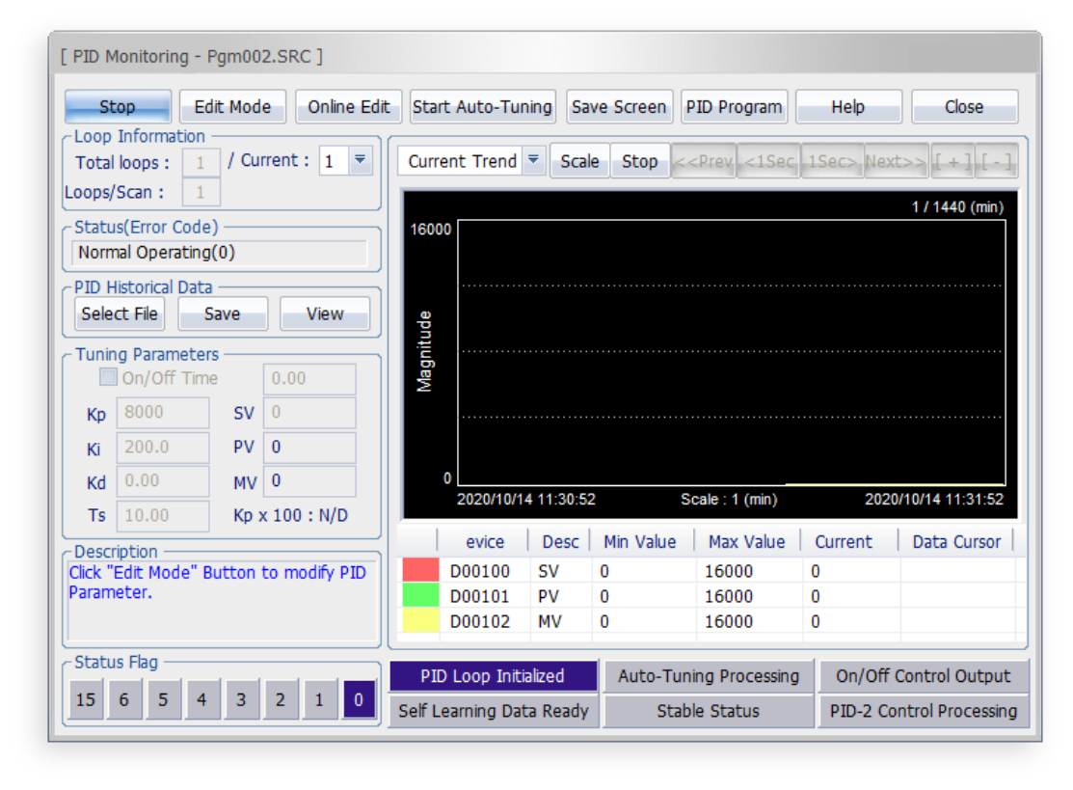Viewport: 1073px width, 790px height.
Task: Enable the On/Off Time checkbox
Action: point(109,378)
